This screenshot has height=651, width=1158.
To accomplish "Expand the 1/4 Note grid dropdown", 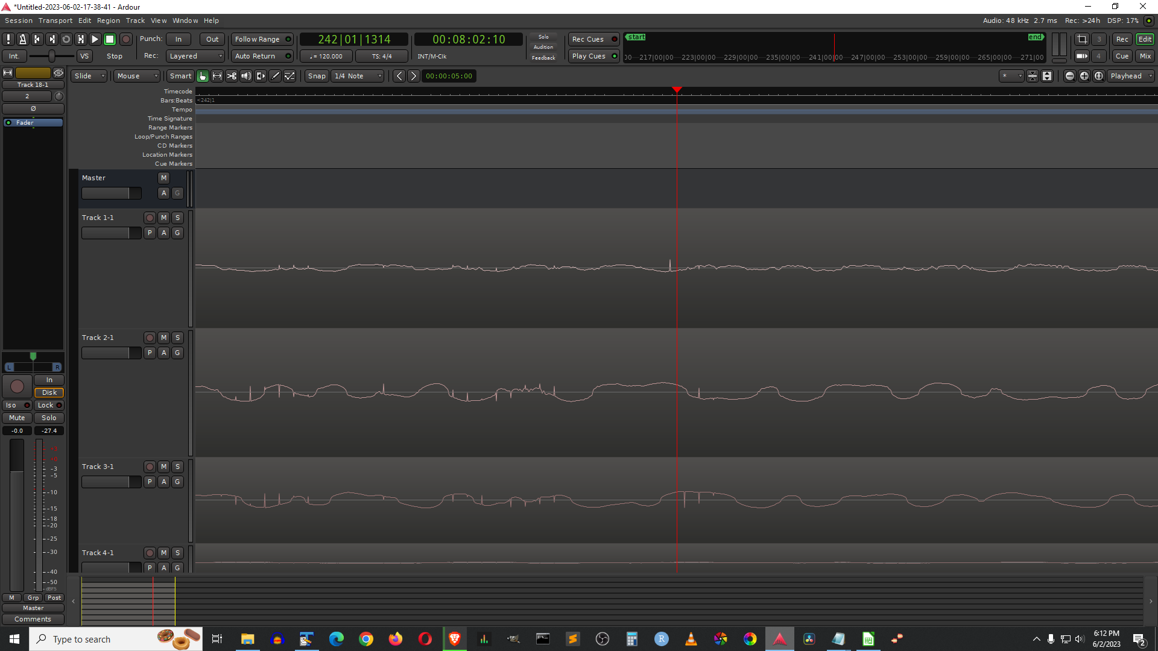I will click(x=358, y=76).
